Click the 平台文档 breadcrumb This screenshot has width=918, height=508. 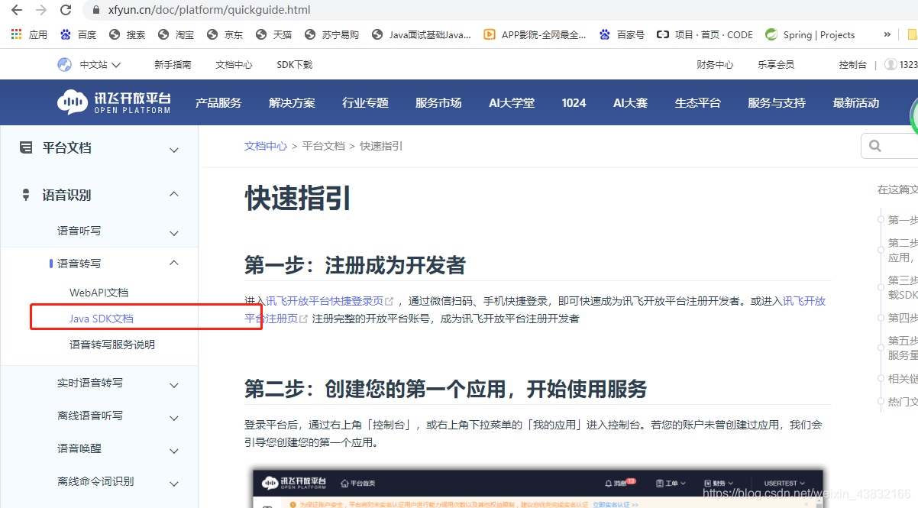(324, 146)
